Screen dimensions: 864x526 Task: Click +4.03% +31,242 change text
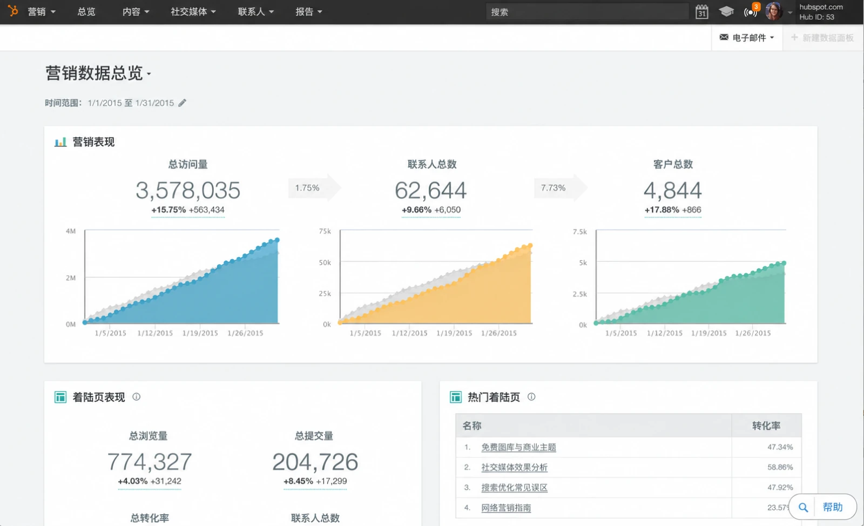pos(150,481)
